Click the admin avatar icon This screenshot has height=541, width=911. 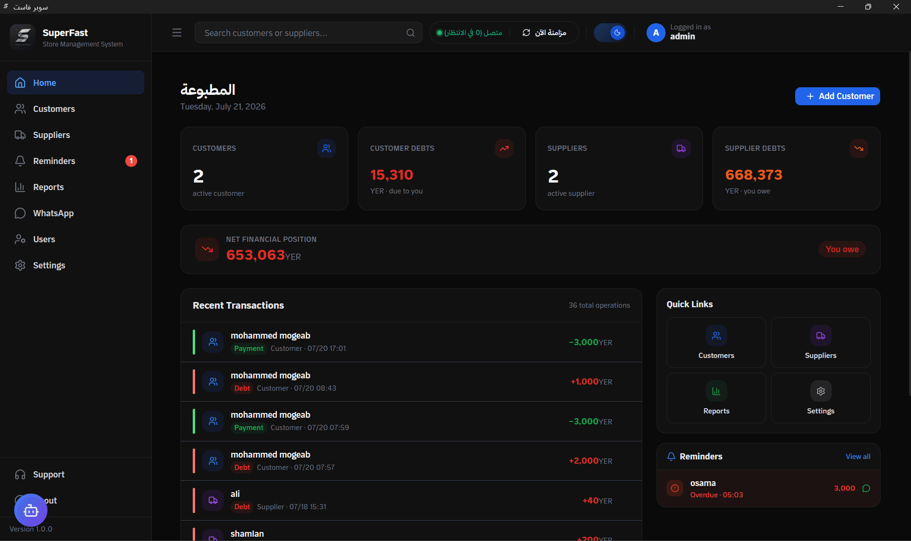tap(656, 33)
